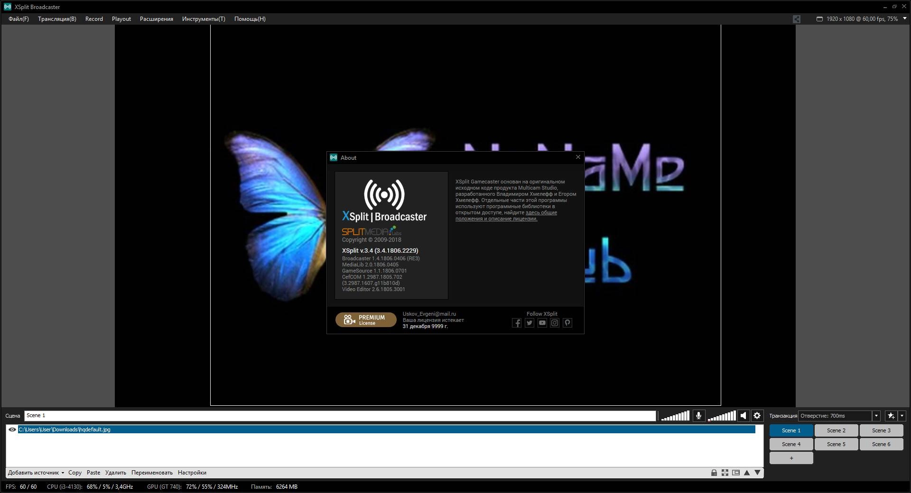Click Paste in the source toolbar
Image resolution: width=911 pixels, height=493 pixels.
[93, 473]
